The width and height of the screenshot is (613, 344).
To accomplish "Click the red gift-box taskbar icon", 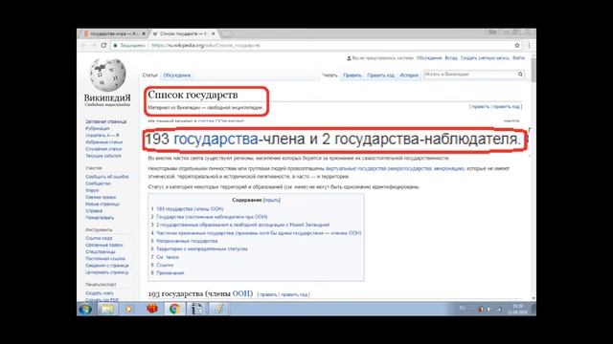I will 151,309.
